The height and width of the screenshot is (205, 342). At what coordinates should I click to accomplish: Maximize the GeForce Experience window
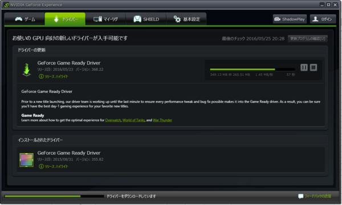tap(328, 5)
